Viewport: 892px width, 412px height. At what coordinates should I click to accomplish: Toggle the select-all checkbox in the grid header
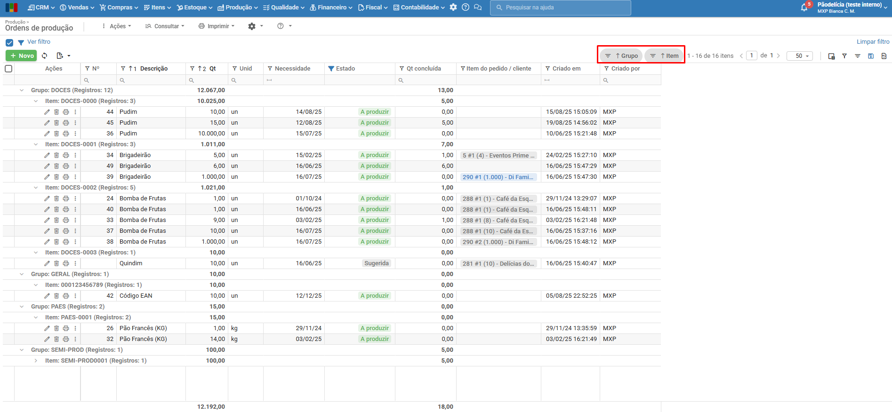[x=8, y=69]
